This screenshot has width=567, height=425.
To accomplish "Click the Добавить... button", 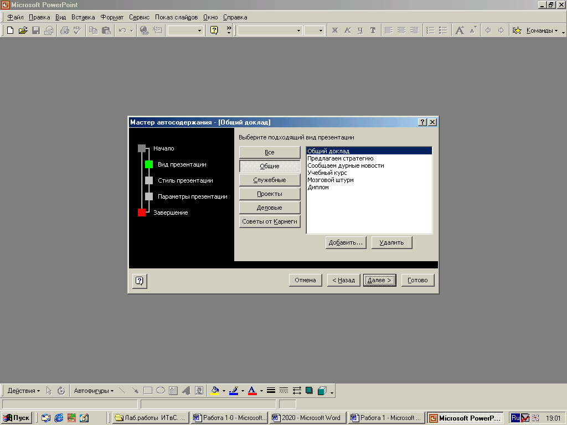I will 346,242.
